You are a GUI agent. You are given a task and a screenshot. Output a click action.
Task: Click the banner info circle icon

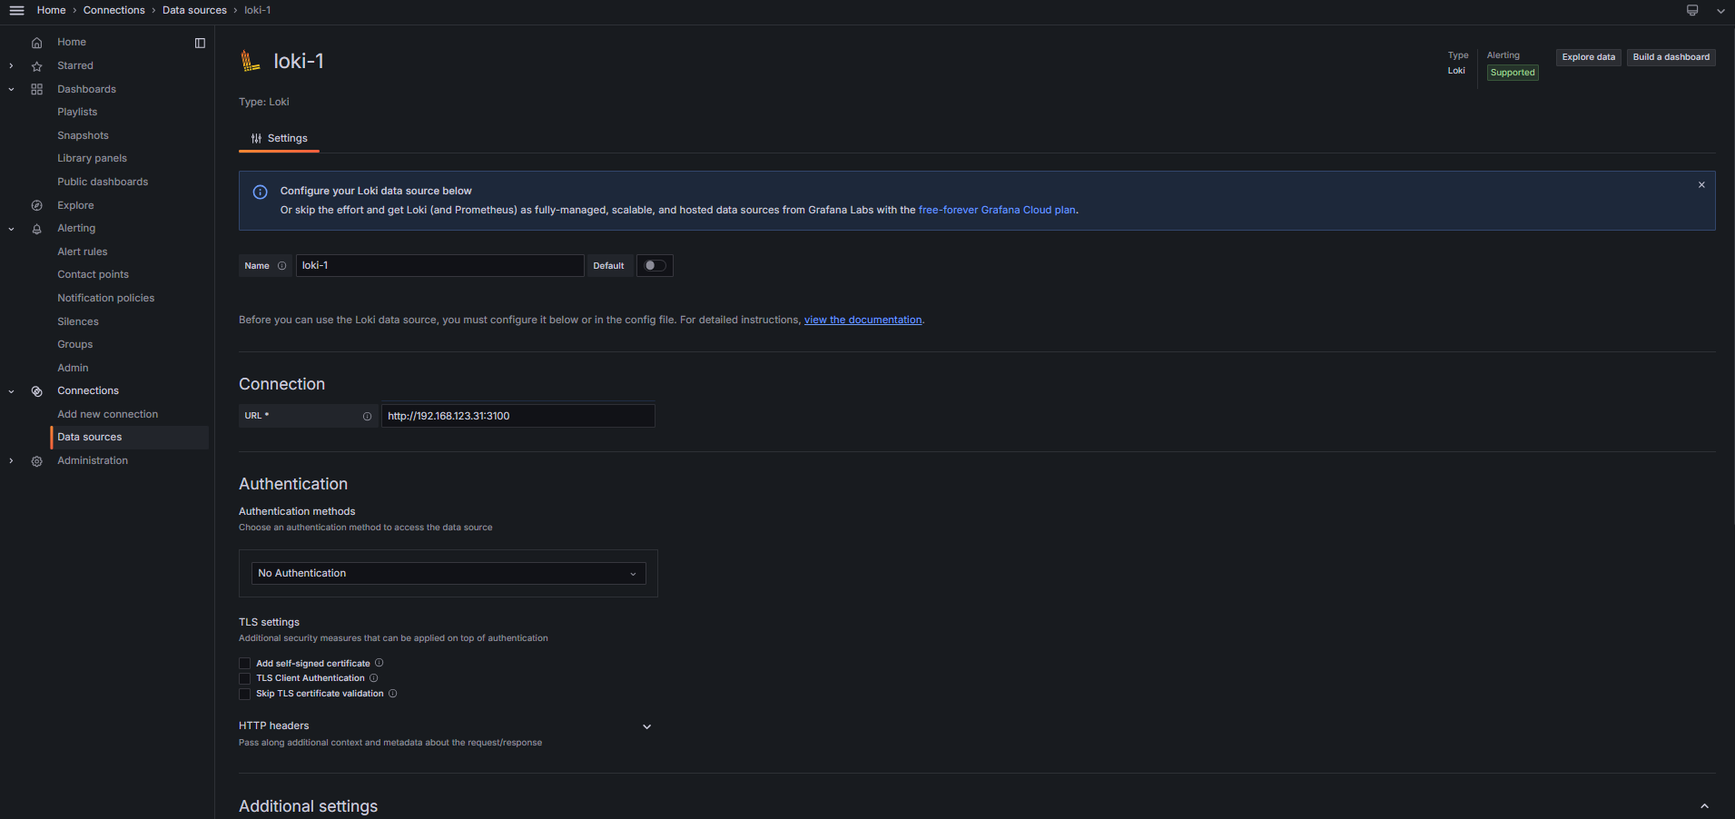click(260, 192)
